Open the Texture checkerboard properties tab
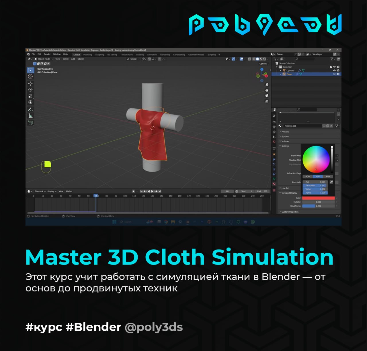367x351 pixels. click(x=274, y=190)
